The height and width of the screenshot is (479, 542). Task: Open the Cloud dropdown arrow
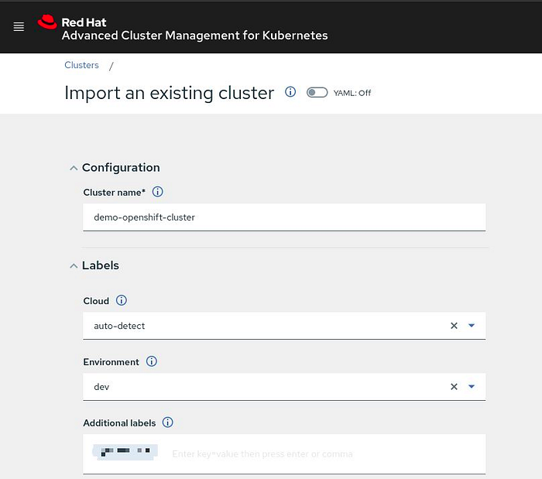472,325
